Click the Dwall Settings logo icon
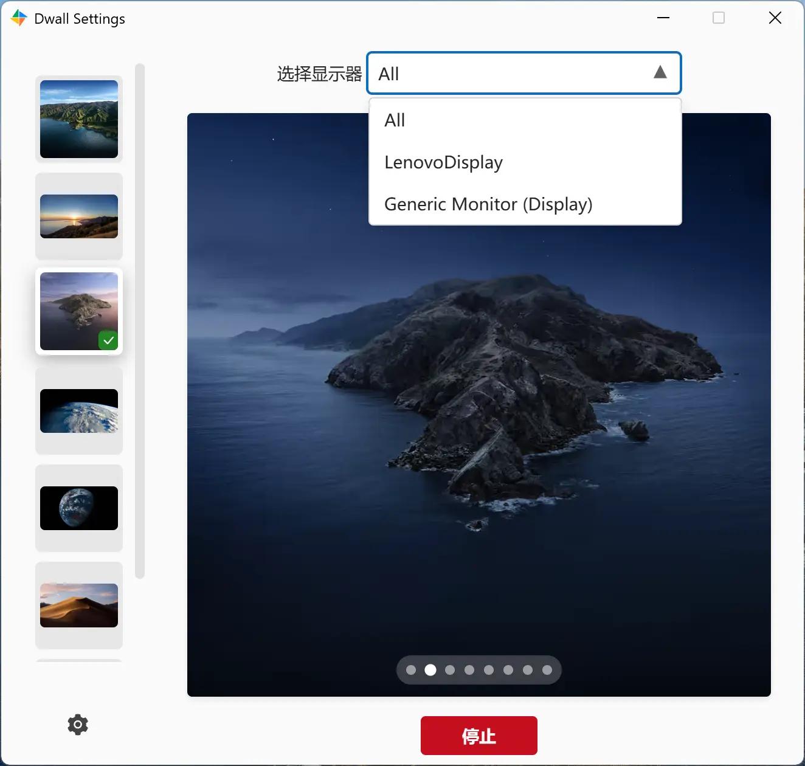Screen dimensions: 805x766 [x=18, y=18]
